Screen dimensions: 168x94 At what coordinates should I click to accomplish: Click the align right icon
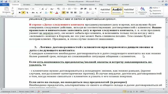[71, 13]
